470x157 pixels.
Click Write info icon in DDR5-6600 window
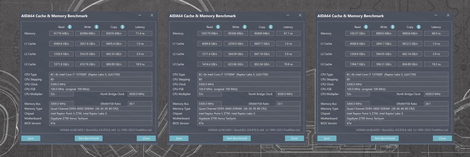pyautogui.click(x=244, y=27)
